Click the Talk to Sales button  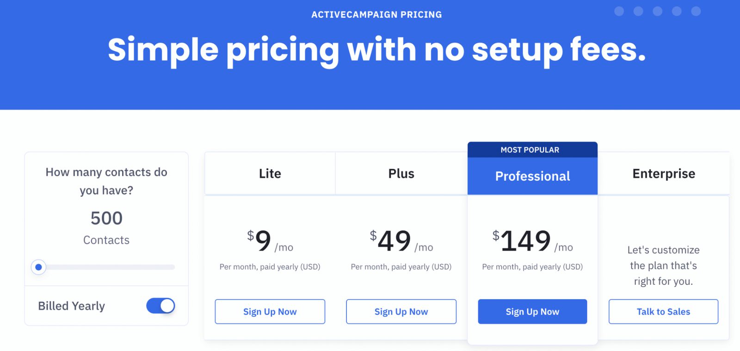click(663, 312)
